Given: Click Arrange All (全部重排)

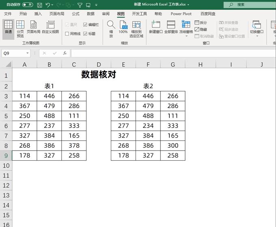Looking at the screenshot, I should [171, 27].
